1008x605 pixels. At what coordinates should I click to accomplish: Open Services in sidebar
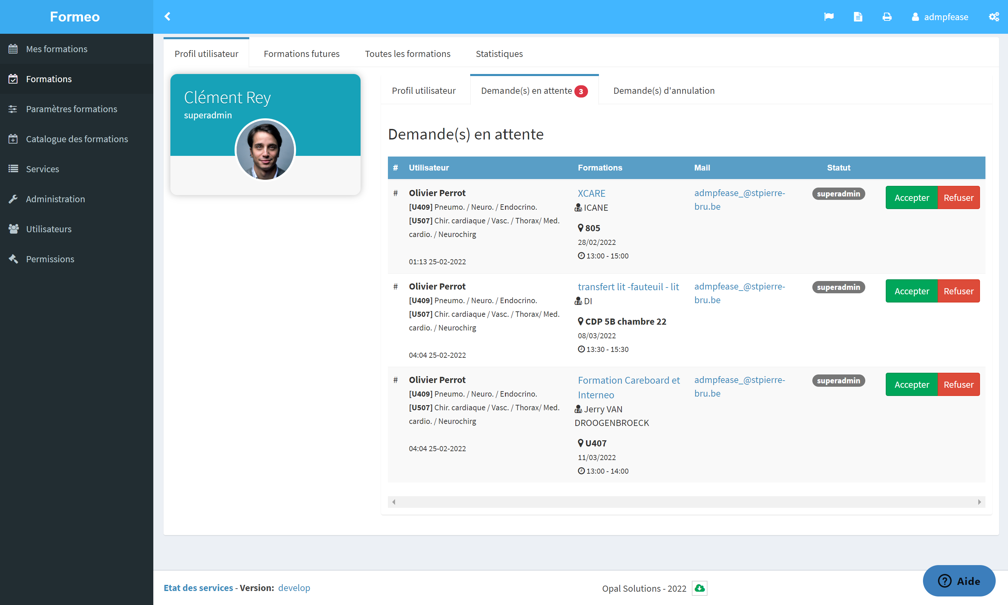(x=77, y=169)
